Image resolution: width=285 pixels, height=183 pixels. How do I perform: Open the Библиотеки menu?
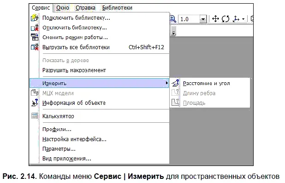117,8
